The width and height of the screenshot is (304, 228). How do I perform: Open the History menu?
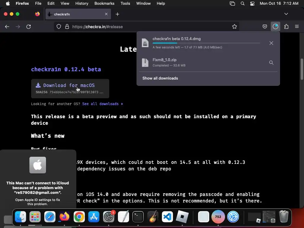pos(82,4)
